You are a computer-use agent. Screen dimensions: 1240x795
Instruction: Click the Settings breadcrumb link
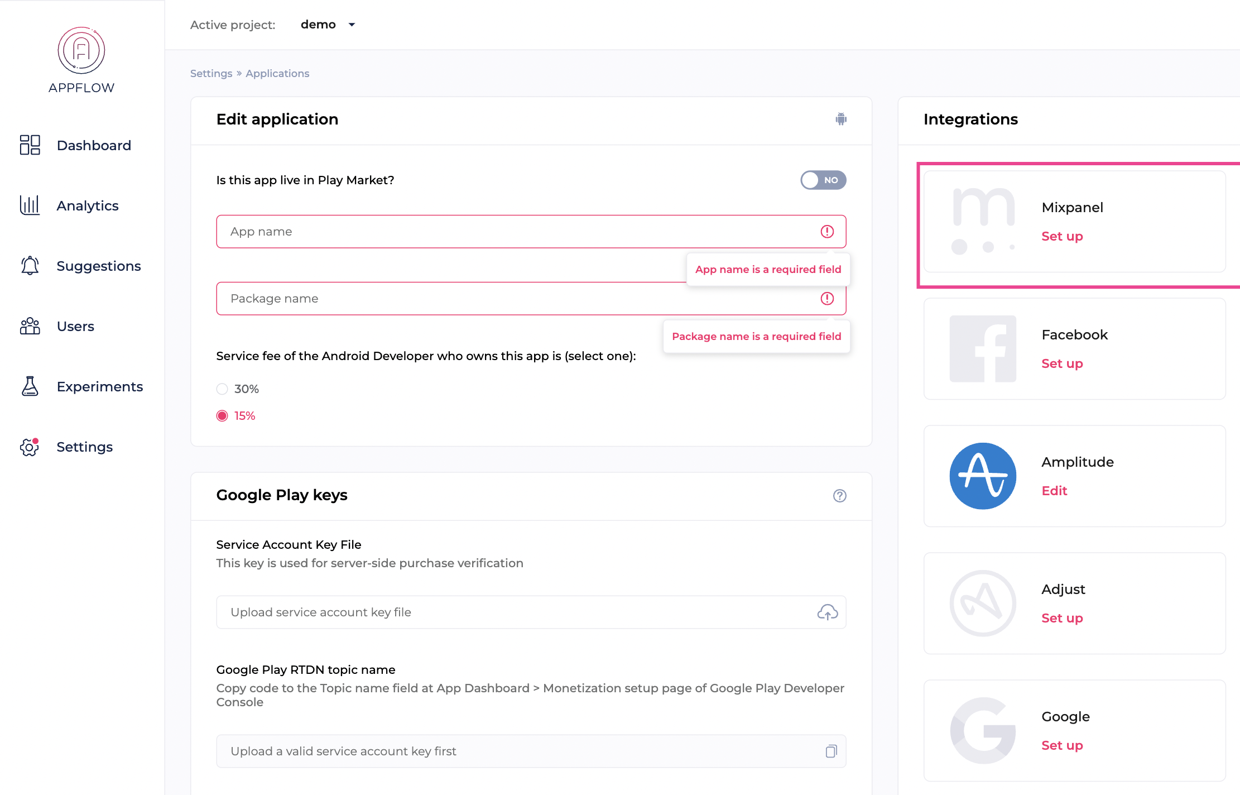click(x=211, y=73)
